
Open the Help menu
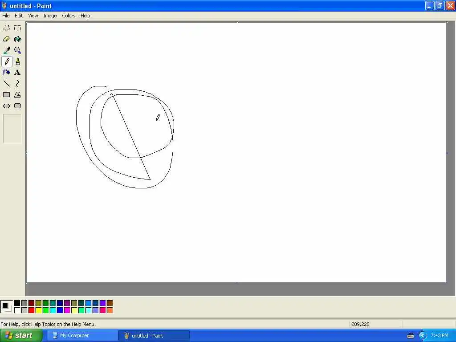tap(85, 16)
